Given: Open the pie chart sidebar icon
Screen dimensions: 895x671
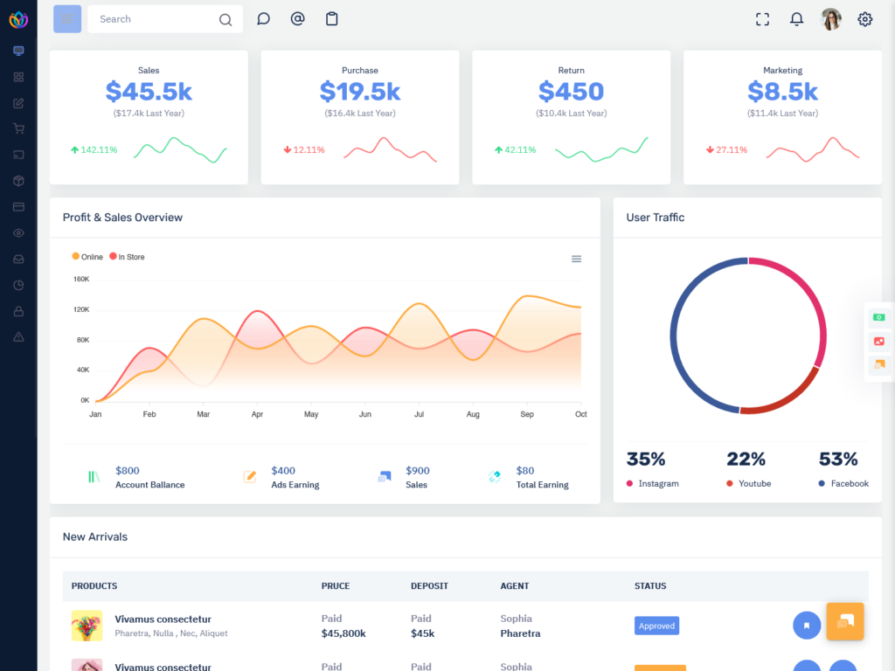Looking at the screenshot, I should (18, 285).
